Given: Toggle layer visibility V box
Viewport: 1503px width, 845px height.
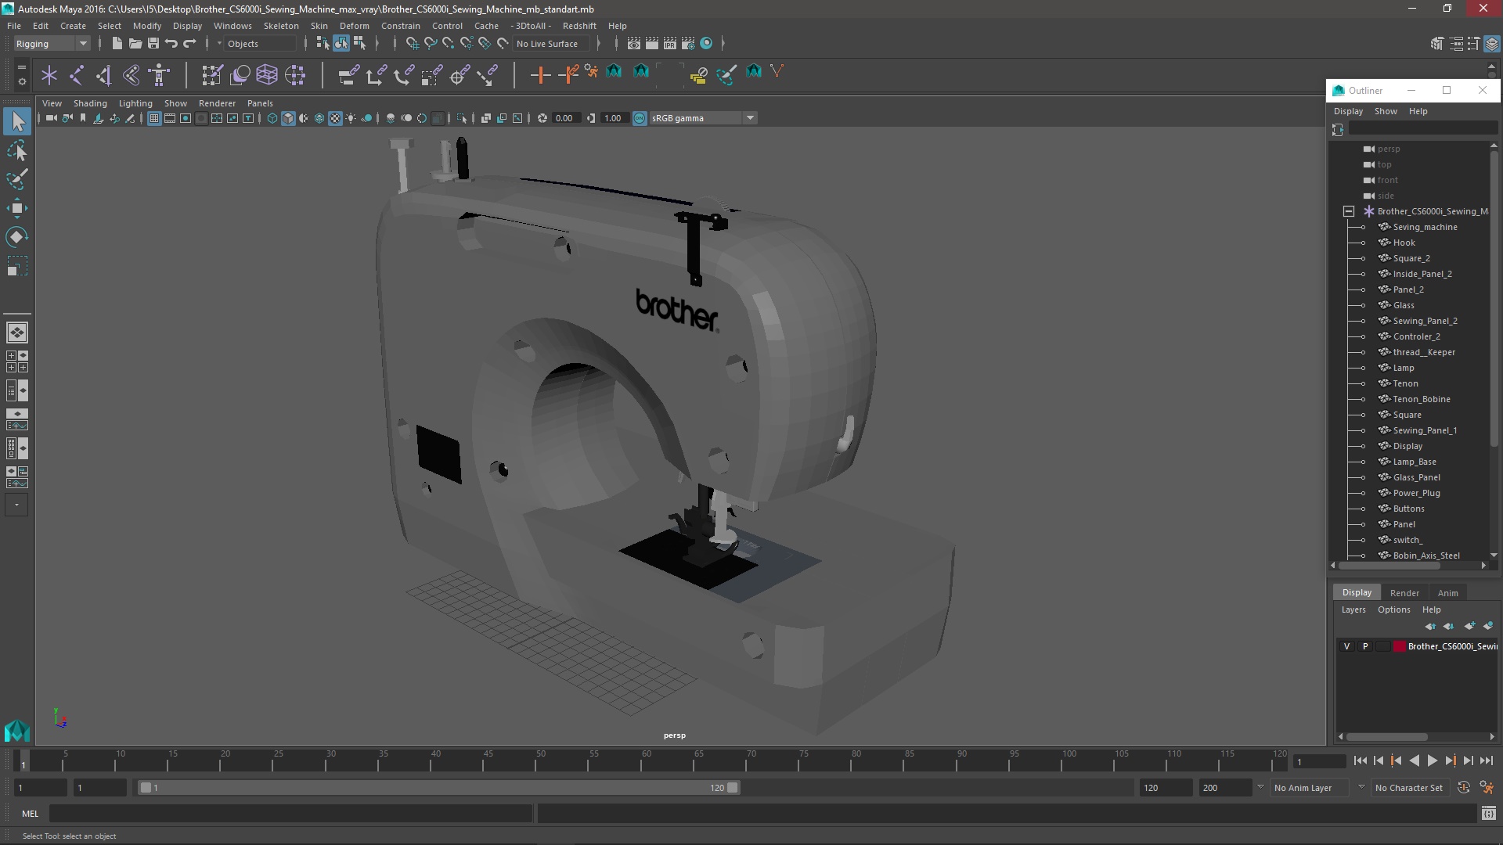Looking at the screenshot, I should (x=1346, y=646).
